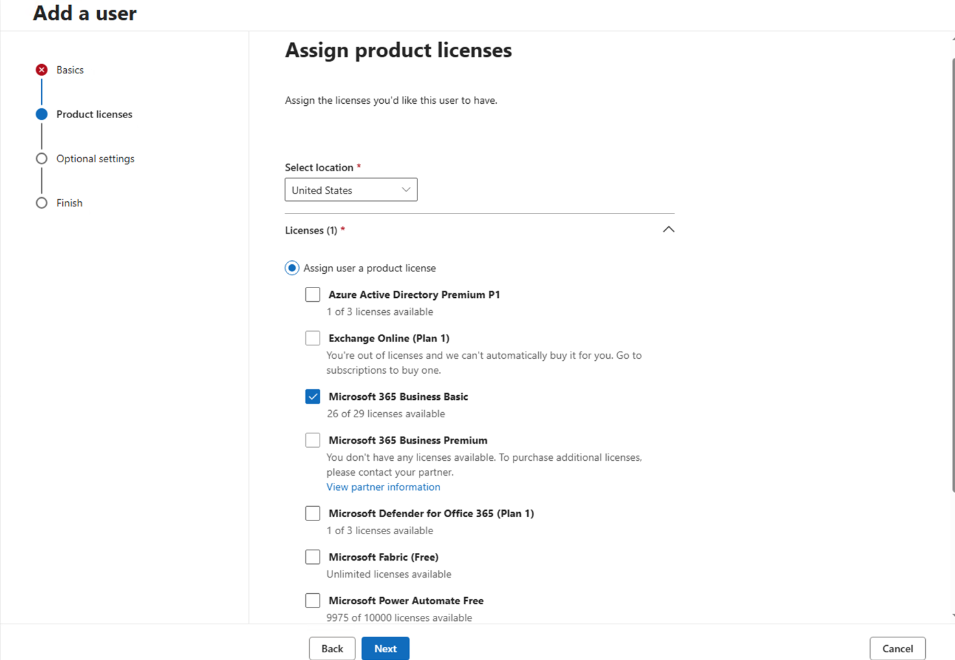Screen dimensions: 955x660
Task: Select Assign user a product license radio
Action: pos(292,268)
